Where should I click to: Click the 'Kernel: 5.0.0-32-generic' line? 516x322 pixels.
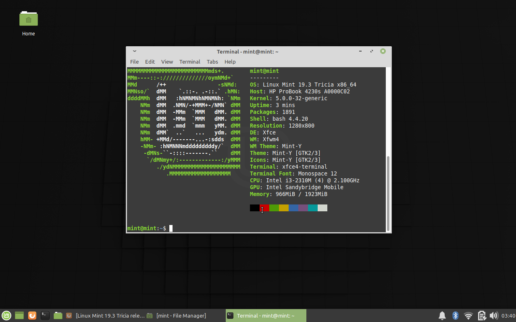pos(289,98)
